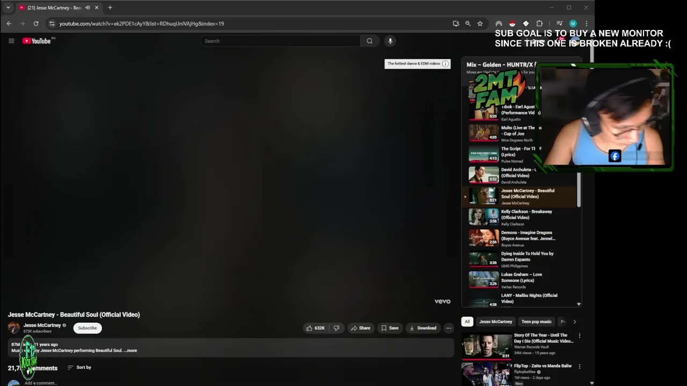Open the zoom magnifier icon in the address bar
Image resolution: width=687 pixels, height=386 pixels.
click(468, 24)
